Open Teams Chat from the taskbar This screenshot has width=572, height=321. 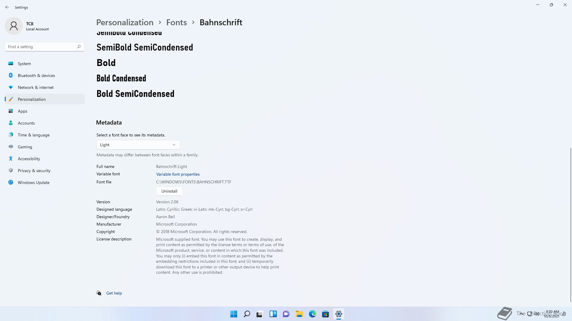pos(286,314)
